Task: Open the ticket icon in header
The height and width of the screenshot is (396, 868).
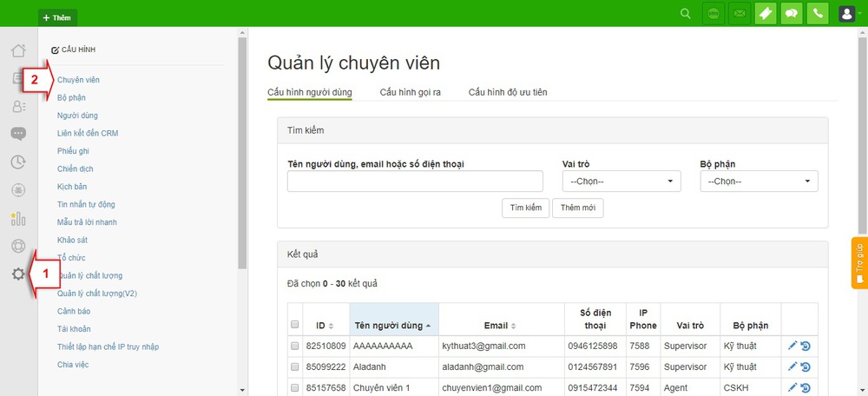Action: pos(766,14)
